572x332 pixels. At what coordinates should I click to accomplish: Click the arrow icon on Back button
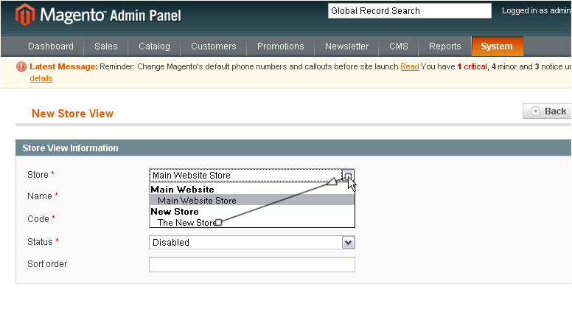(535, 111)
